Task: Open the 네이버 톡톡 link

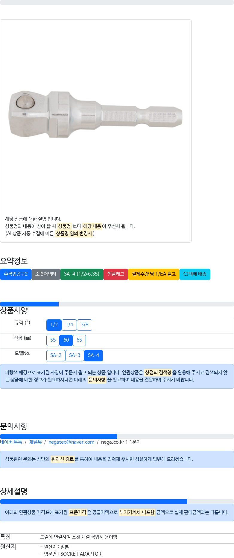Action: point(11,442)
